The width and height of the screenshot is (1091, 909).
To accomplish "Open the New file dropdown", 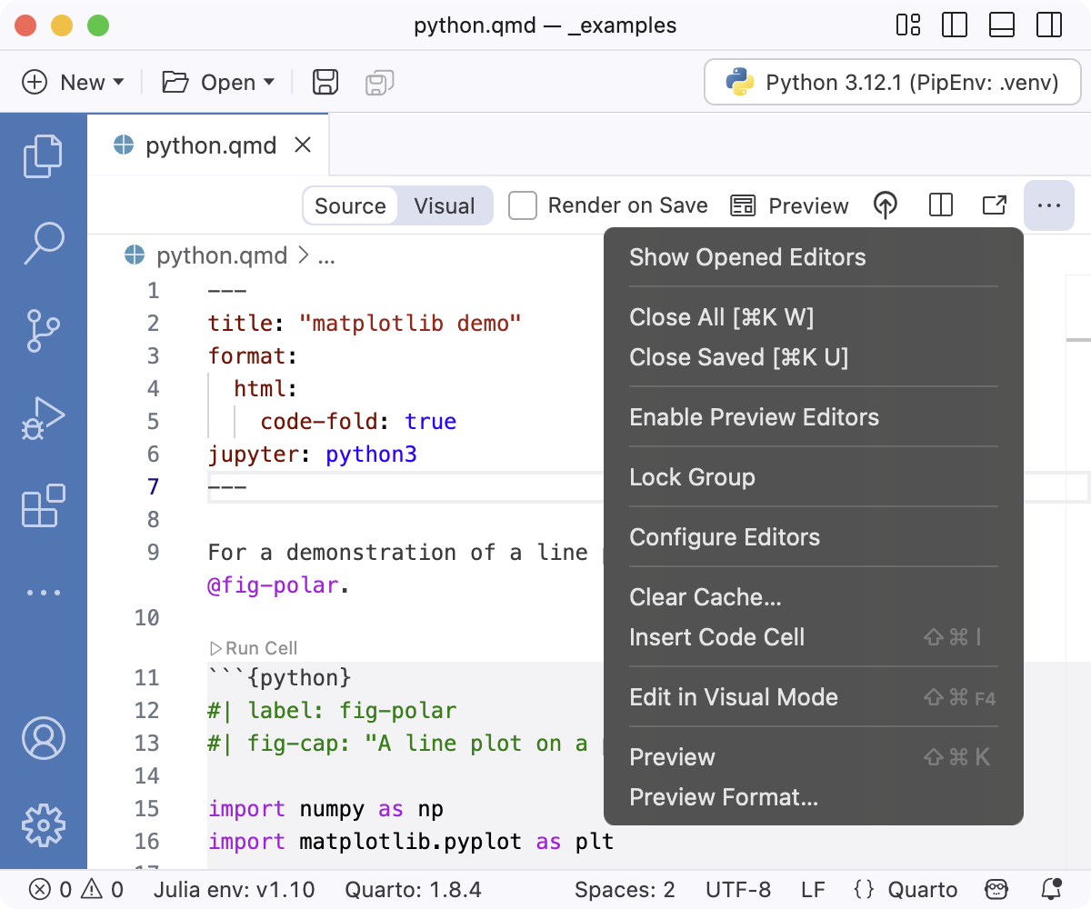I will (73, 82).
